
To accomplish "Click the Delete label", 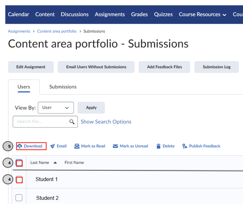I will coord(169,146).
